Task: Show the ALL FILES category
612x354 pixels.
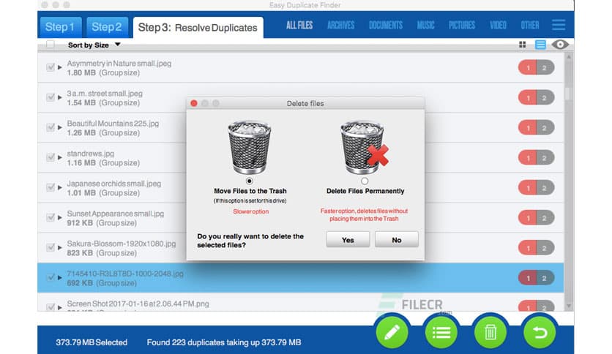Action: [x=299, y=26]
